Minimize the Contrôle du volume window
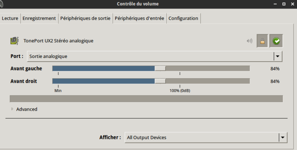The height and width of the screenshot is (150, 297). pyautogui.click(x=274, y=4)
